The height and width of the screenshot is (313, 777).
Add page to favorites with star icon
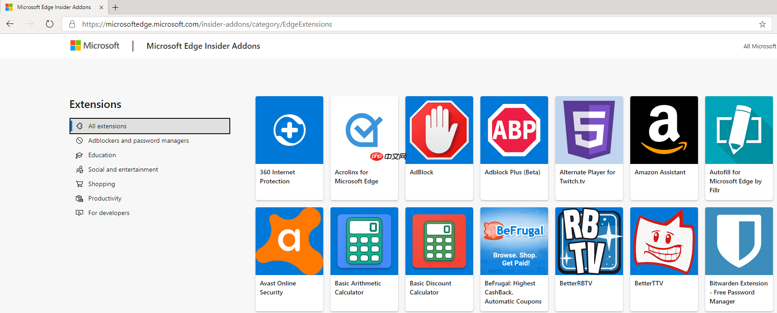click(x=763, y=24)
